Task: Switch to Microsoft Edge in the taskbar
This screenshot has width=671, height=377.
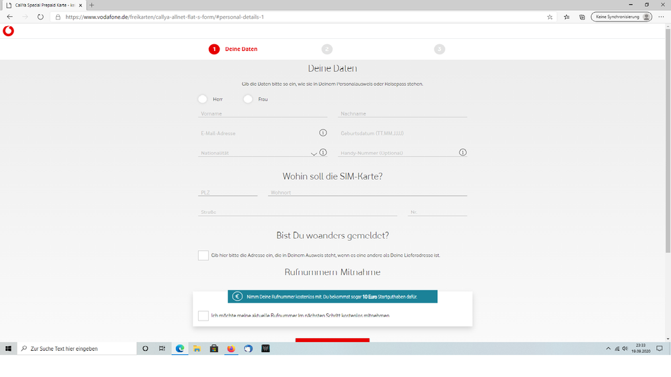Action: pyautogui.click(x=180, y=349)
